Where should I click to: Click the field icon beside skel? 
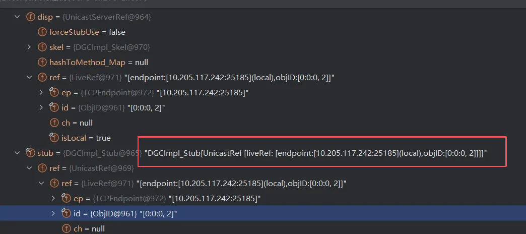click(42, 47)
